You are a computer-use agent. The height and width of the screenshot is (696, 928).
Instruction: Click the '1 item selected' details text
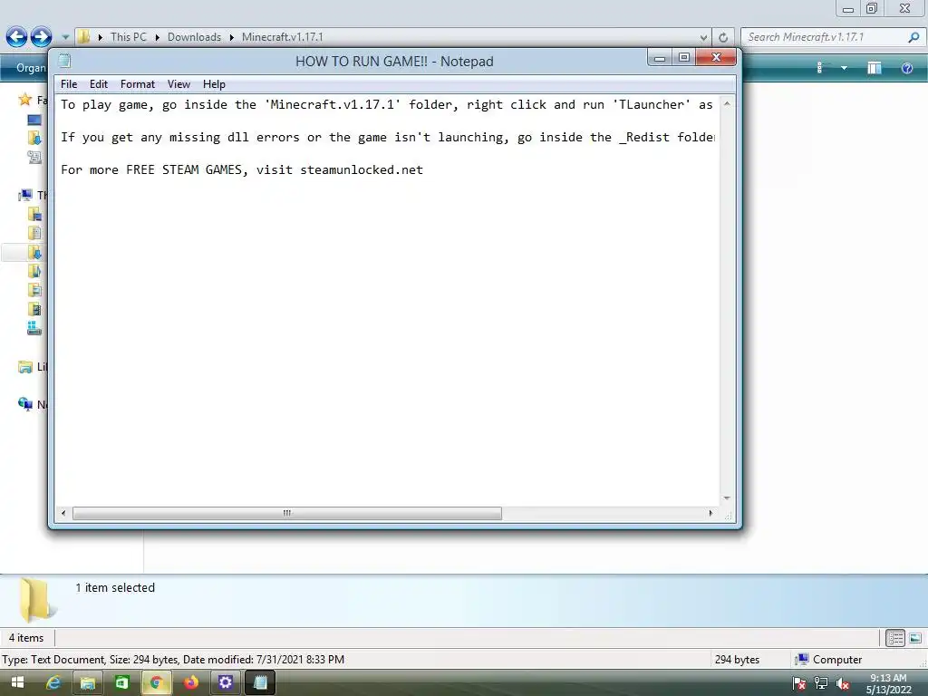tap(115, 587)
